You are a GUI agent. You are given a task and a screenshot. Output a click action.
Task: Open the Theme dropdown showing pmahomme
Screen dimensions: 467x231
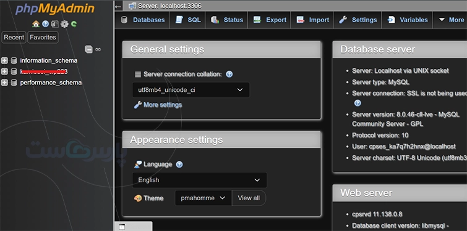click(203, 198)
